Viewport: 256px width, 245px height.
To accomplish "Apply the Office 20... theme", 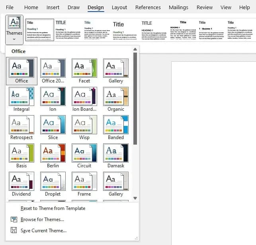I will [53, 71].
